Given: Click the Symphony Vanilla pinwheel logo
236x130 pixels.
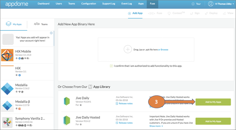Looking at the screenshot, I should click(7, 122).
